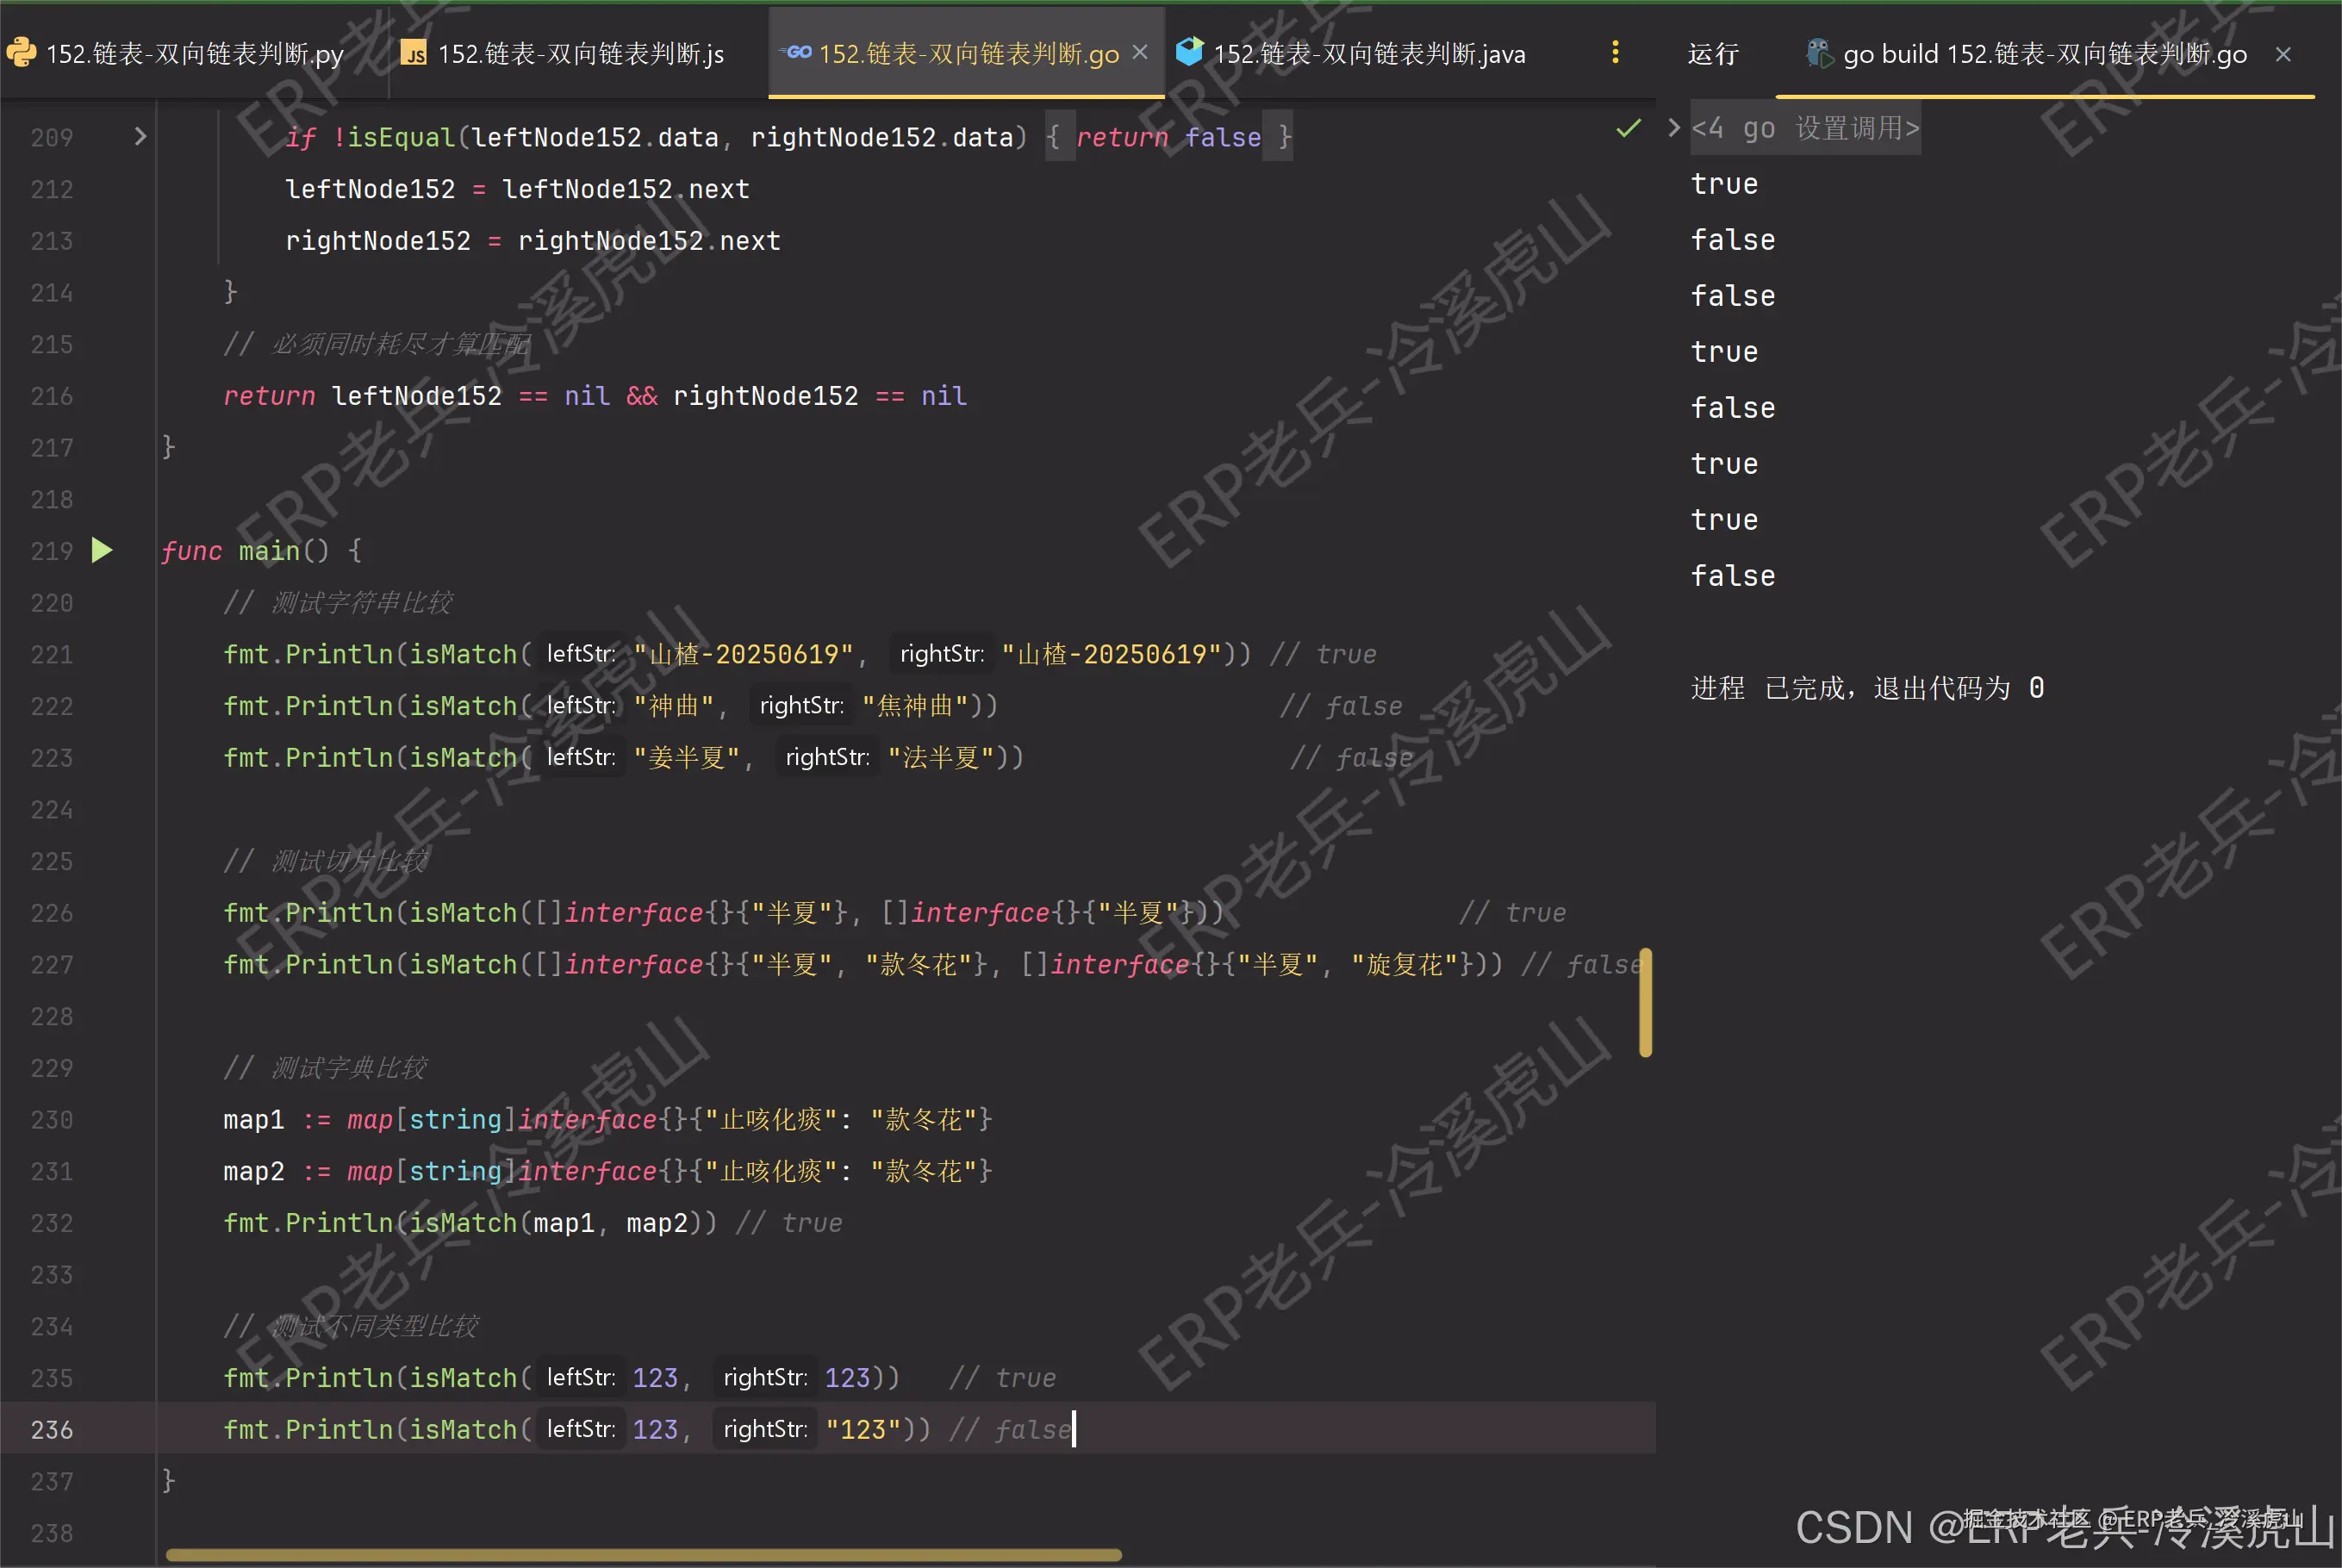Screen dimensions: 2342x1568
Task: Click the Python file icon on .py tab
Action: pos(21,53)
